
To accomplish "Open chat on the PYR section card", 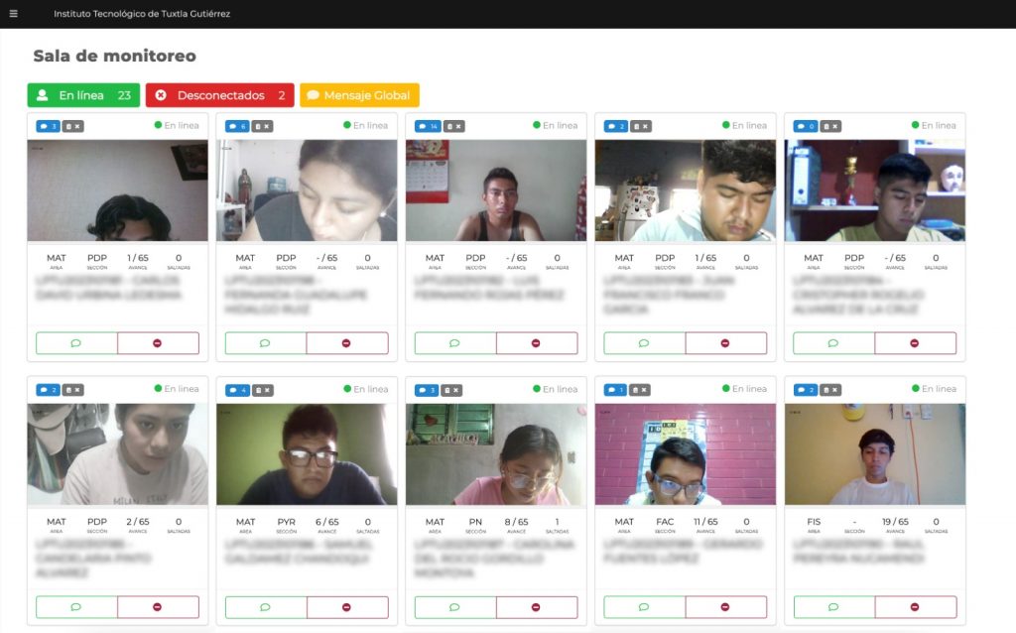I will pos(265,607).
